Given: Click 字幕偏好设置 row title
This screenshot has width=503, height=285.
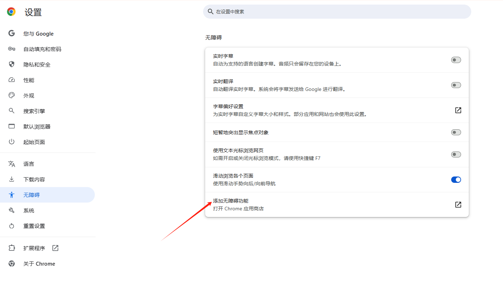Looking at the screenshot, I should pyautogui.click(x=228, y=106).
